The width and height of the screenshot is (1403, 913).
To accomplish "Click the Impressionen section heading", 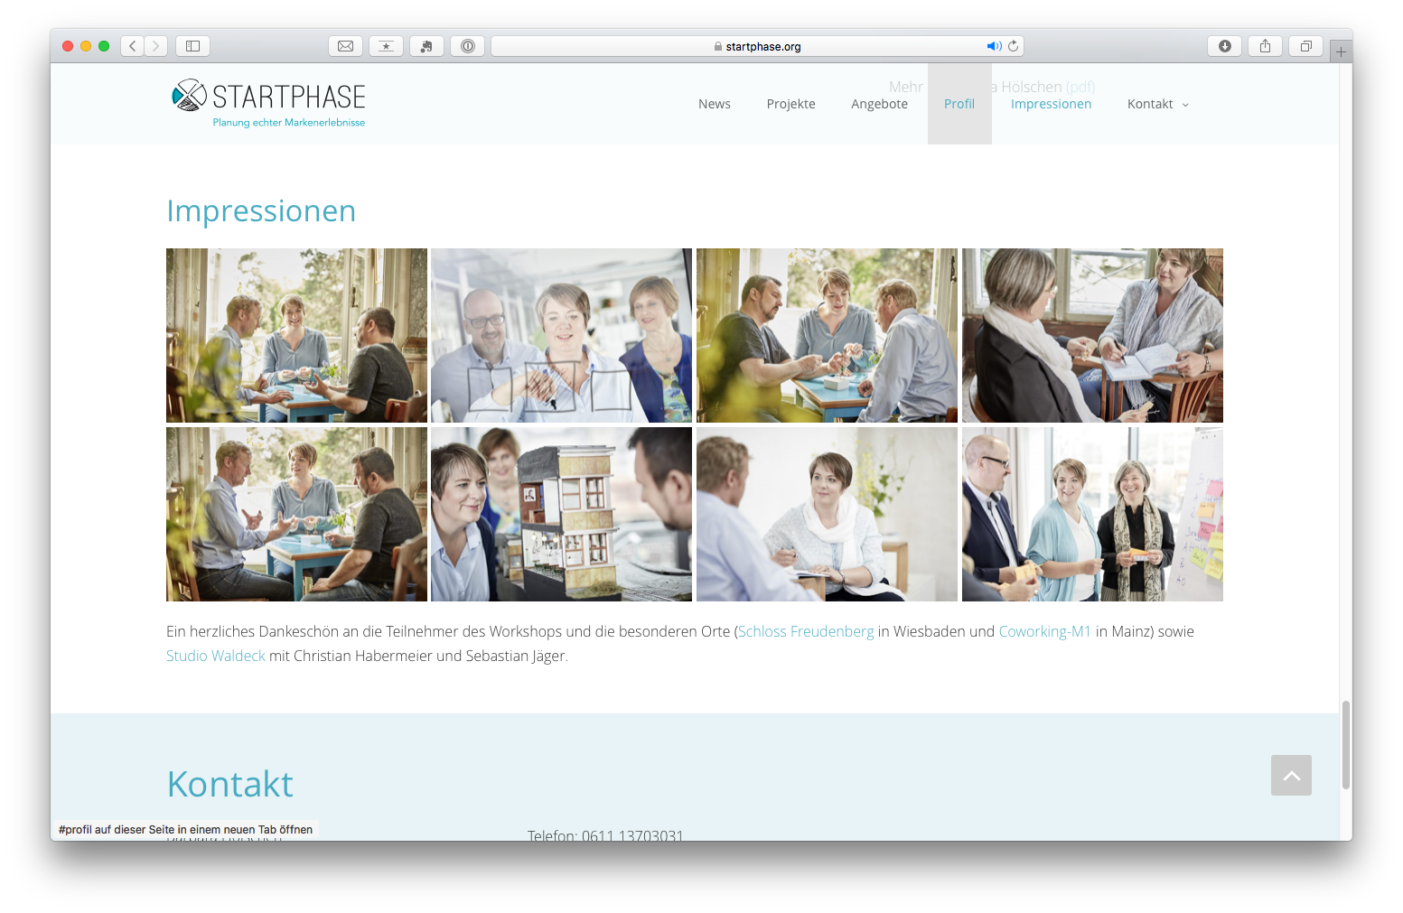I will [x=261, y=210].
